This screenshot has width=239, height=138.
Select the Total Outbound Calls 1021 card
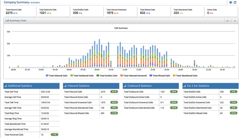[x=54, y=12]
